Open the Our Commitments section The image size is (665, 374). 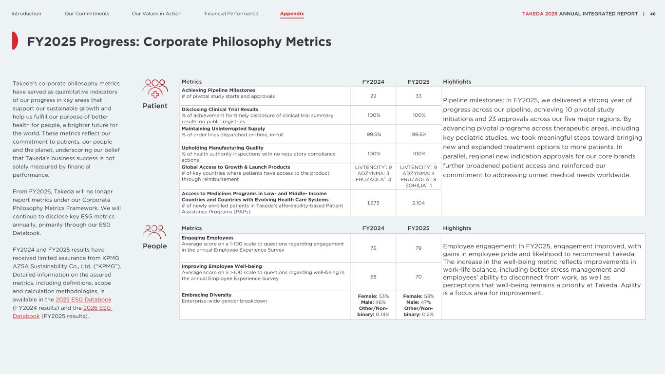tap(87, 14)
